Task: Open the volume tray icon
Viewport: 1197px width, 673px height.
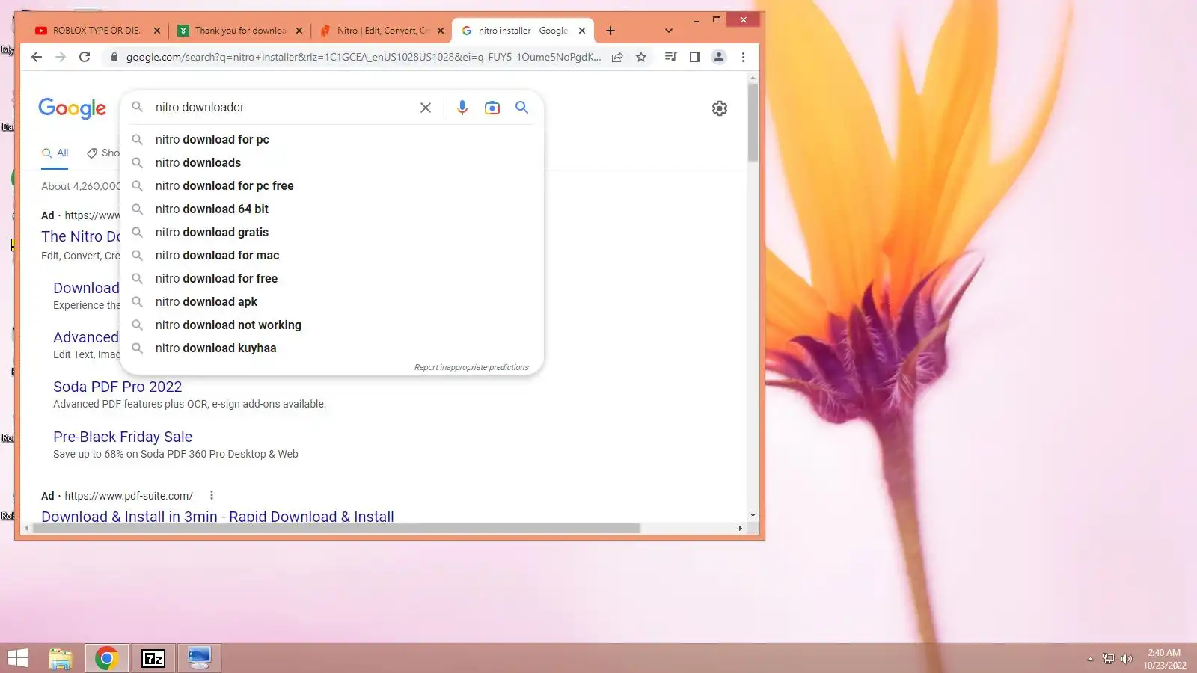Action: 1127,659
